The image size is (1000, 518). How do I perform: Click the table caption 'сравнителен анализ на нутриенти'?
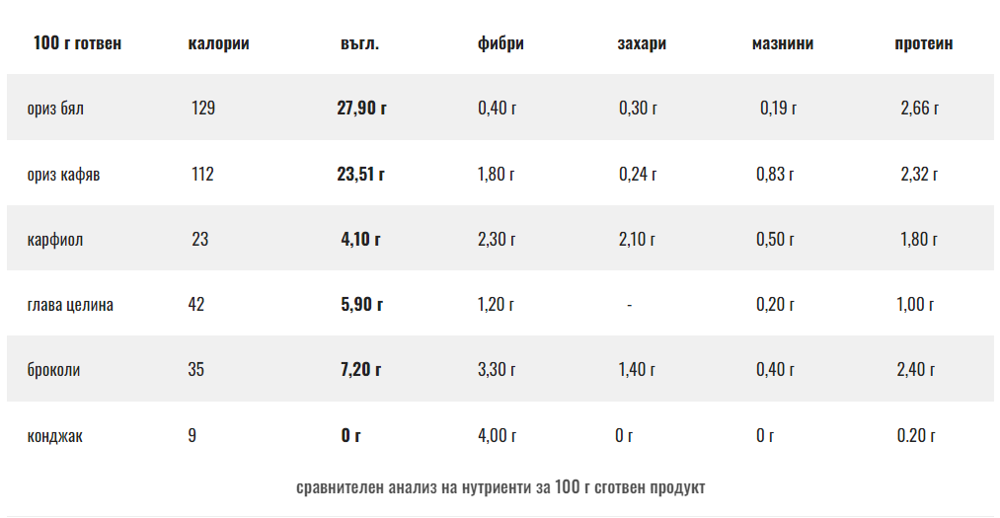(500, 487)
